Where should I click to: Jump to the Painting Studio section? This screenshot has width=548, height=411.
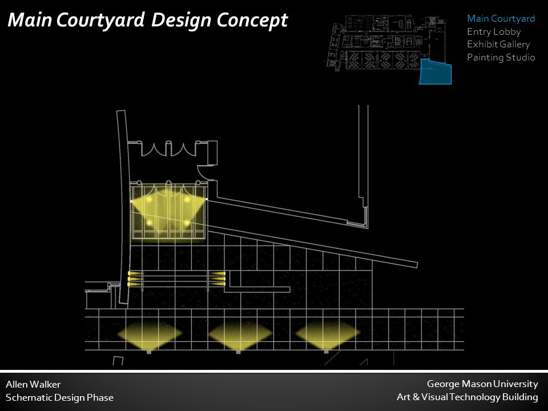[501, 57]
